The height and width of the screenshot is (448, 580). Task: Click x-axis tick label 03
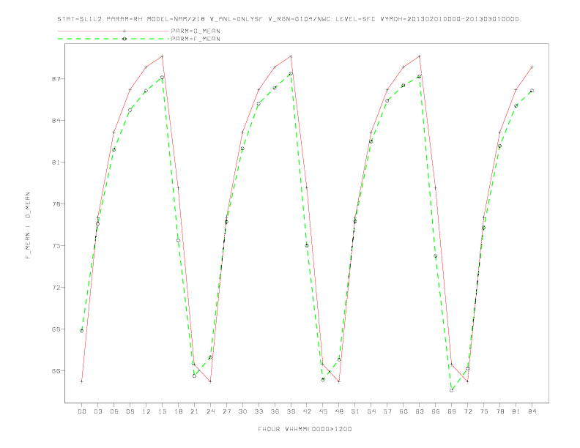point(97,411)
